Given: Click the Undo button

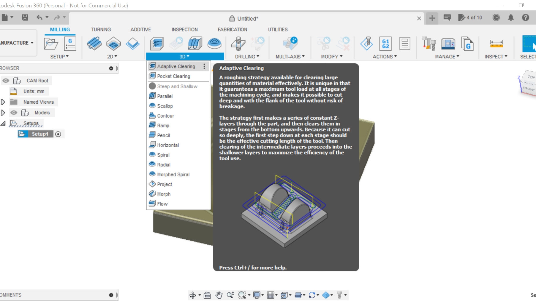Looking at the screenshot, I should pos(40,17).
